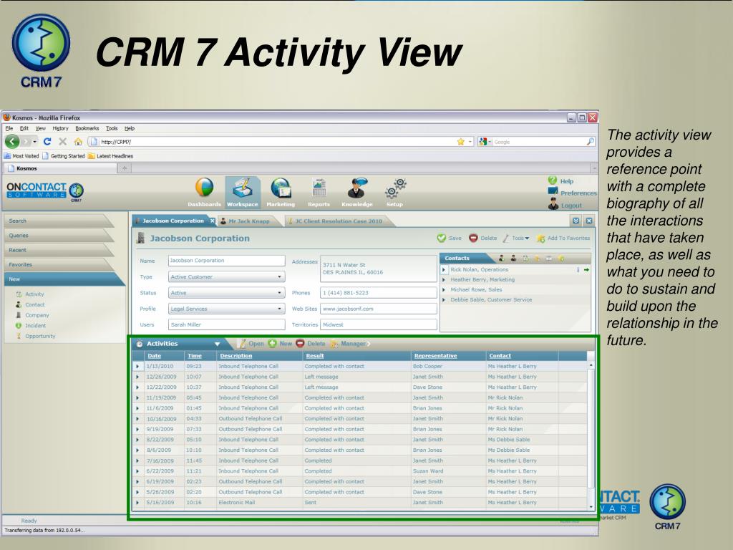733x550 pixels.
Task: Open activities Manager
Action: [x=349, y=344]
